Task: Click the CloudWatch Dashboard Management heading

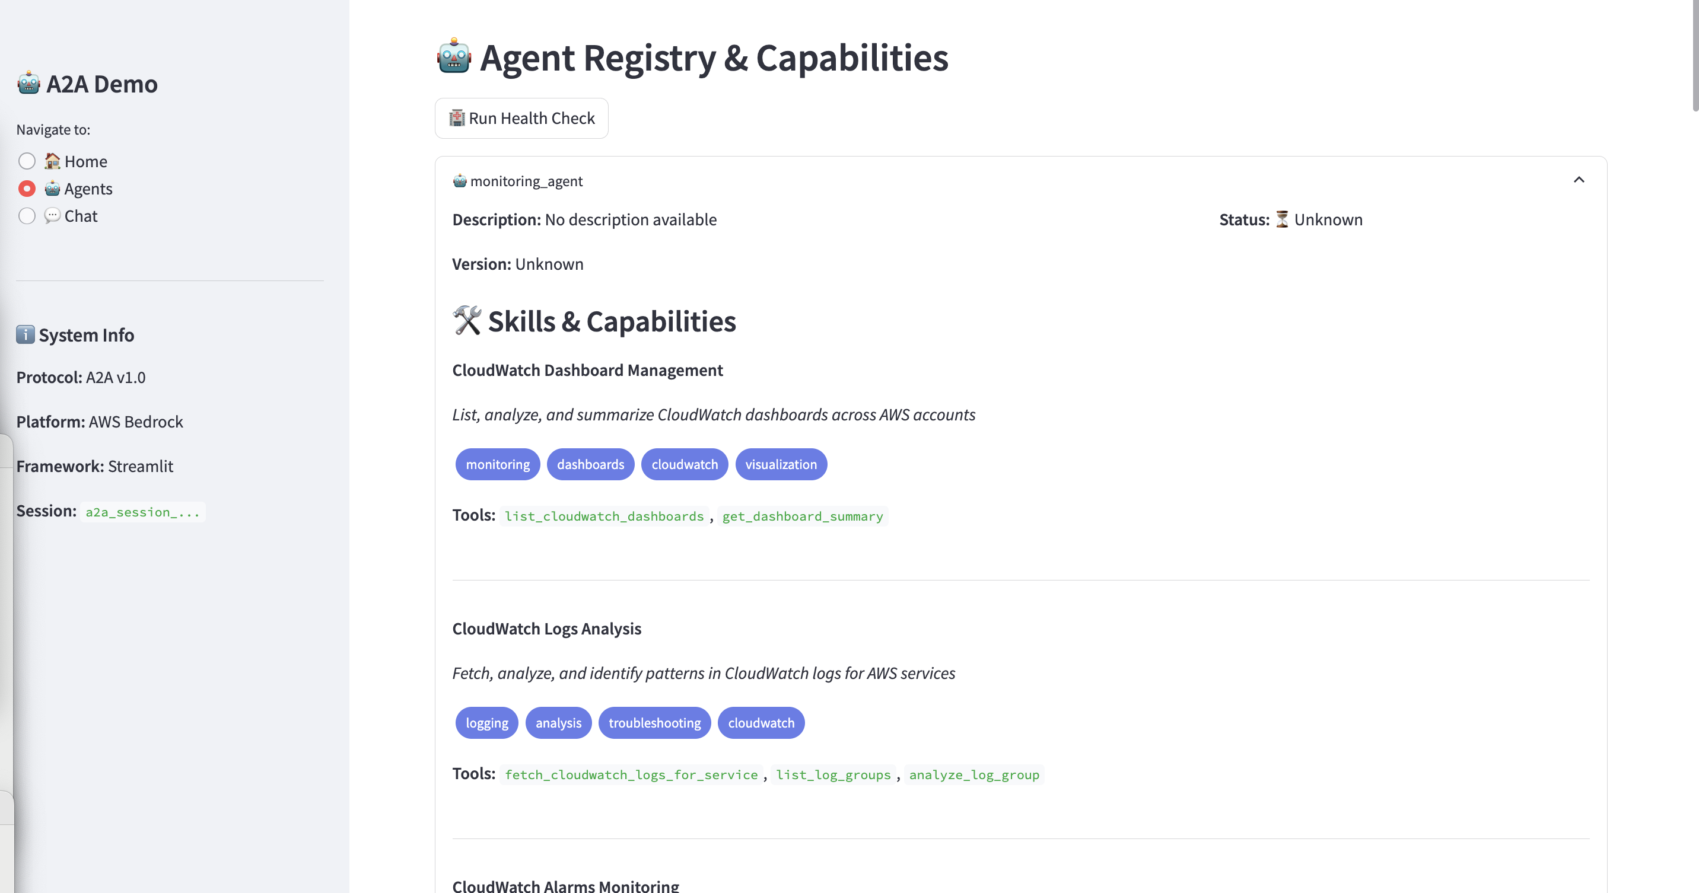Action: coord(587,370)
